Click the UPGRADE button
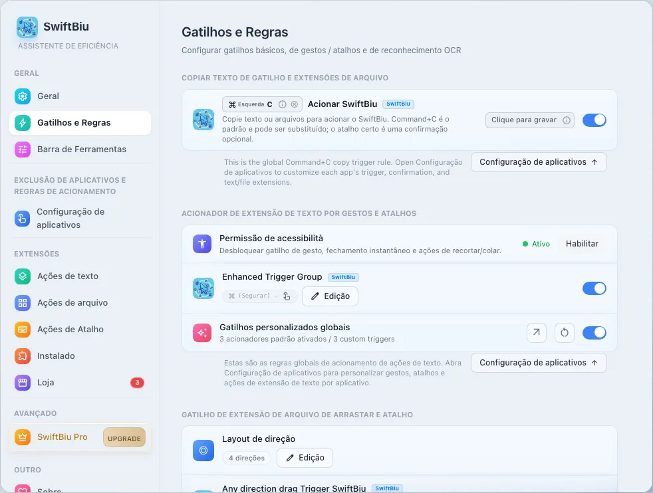Image resolution: width=653 pixels, height=493 pixels. 124,438
